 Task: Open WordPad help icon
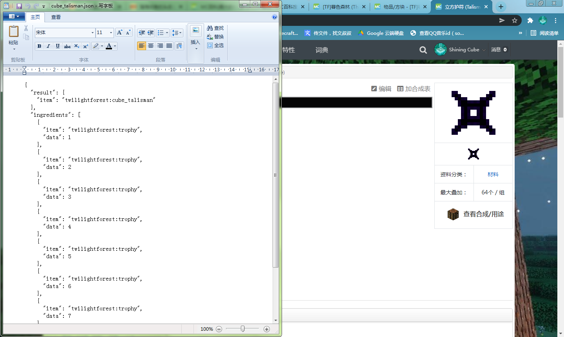tap(275, 17)
